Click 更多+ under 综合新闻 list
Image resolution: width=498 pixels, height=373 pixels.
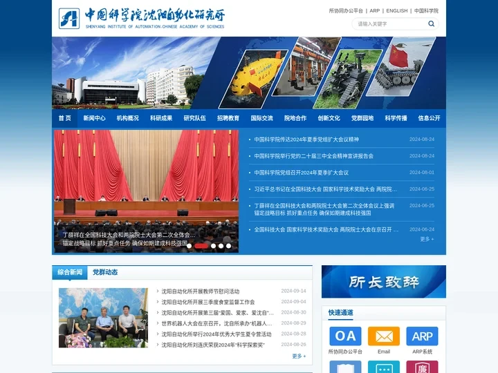(299, 356)
